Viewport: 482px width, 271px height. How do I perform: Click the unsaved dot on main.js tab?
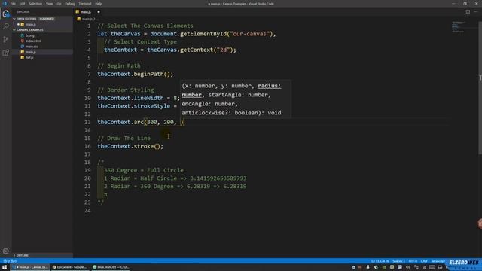tap(99, 12)
